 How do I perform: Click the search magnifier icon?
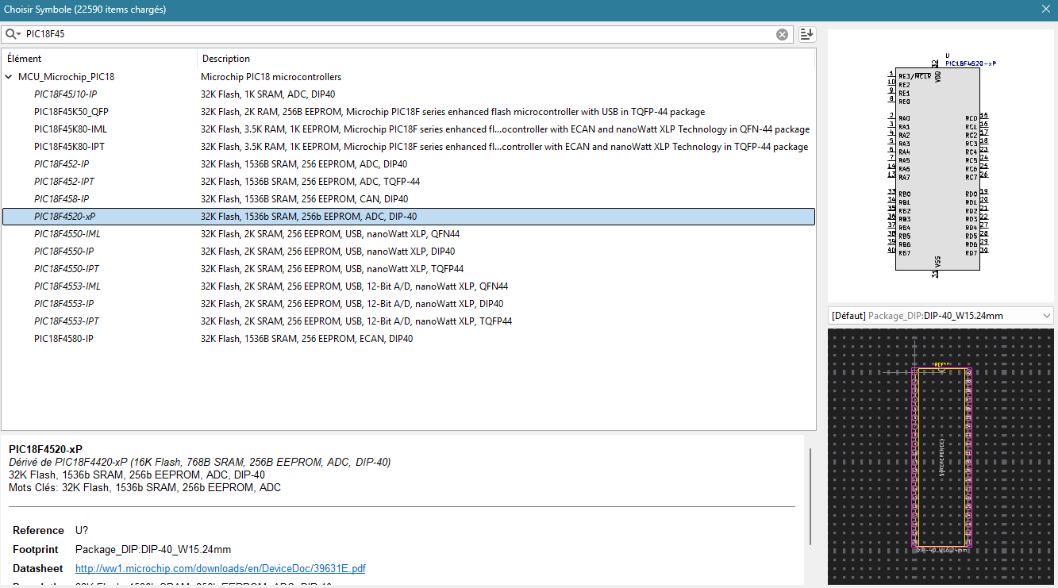(12, 34)
